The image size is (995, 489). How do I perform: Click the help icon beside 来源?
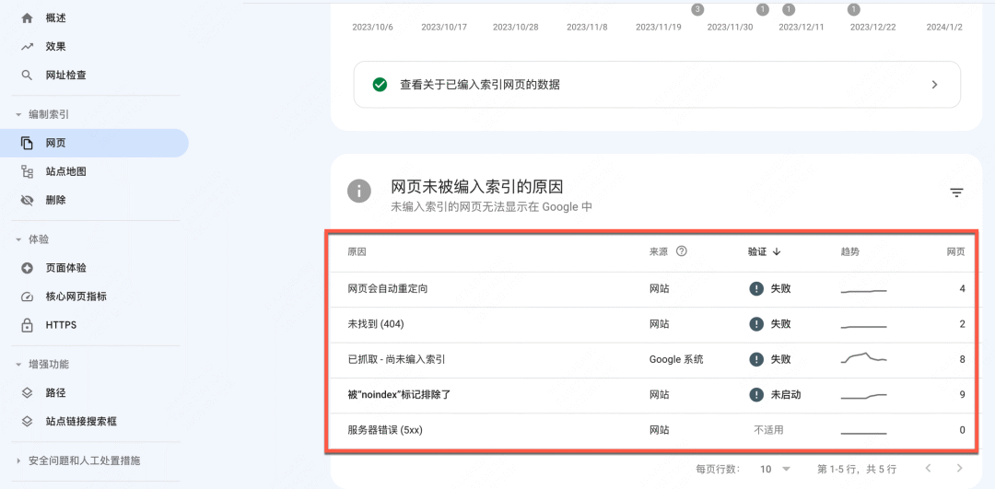point(682,251)
